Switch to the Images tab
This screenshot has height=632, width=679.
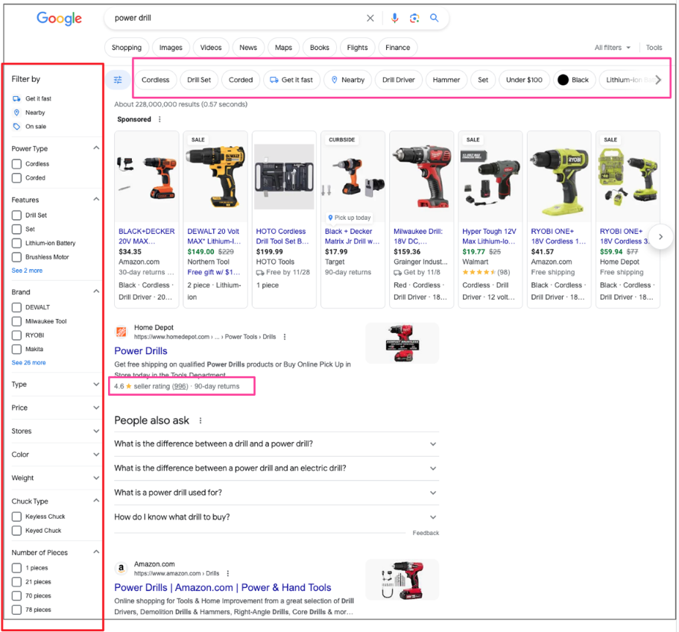[171, 48]
